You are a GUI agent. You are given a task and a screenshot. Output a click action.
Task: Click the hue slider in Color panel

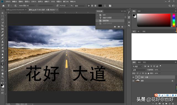pos(174,20)
